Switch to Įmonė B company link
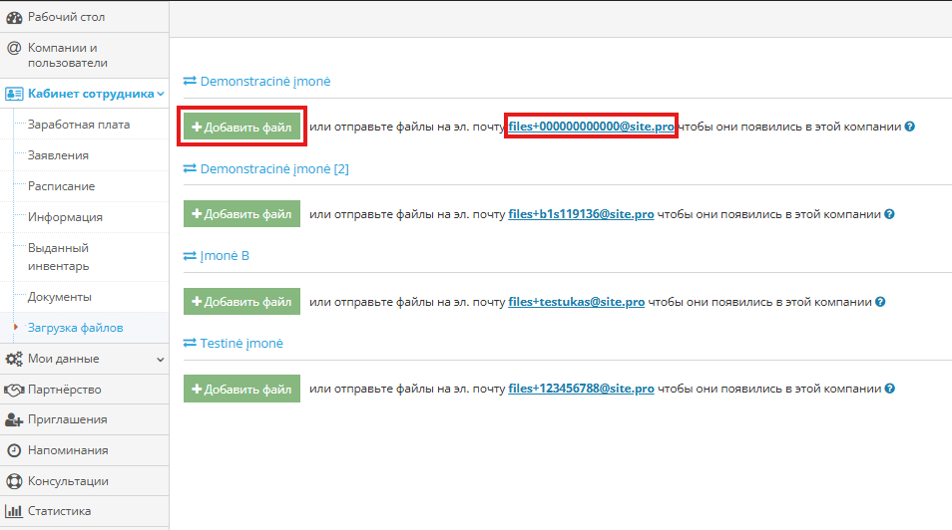Image resolution: width=952 pixels, height=530 pixels. click(225, 256)
